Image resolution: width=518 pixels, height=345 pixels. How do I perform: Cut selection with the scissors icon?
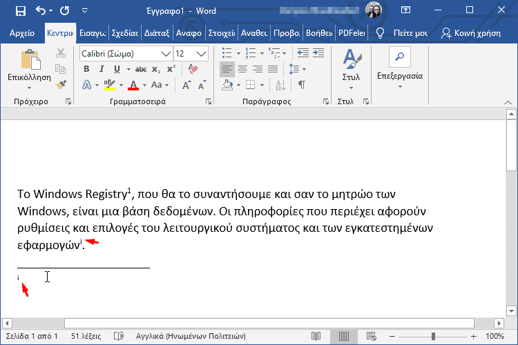pyautogui.click(x=61, y=53)
